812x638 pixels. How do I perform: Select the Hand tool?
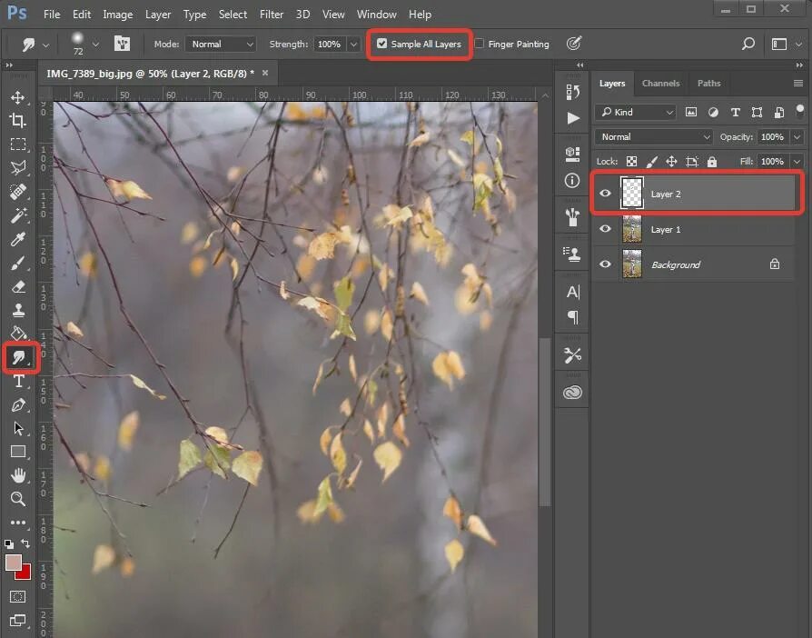click(17, 475)
